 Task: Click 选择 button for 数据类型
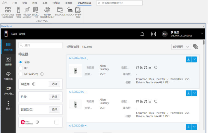click(x=54, y=109)
